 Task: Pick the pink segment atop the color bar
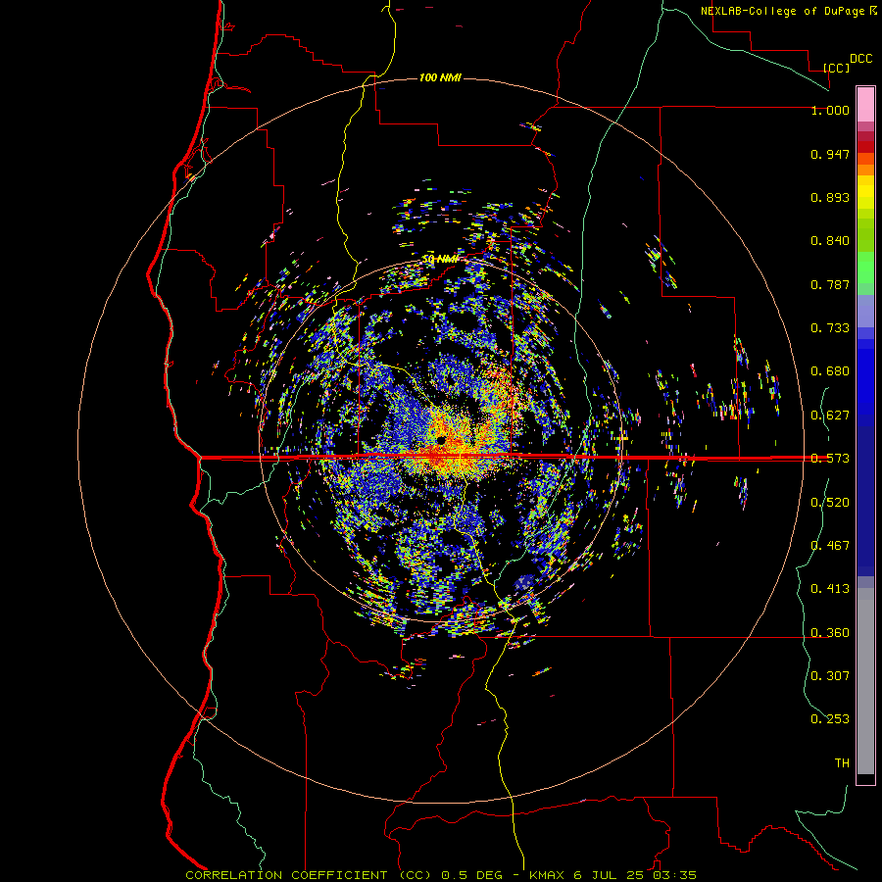coord(865,104)
